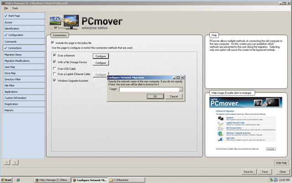
Task: Cancel the Configure Network Migration dialog
Action: click(174, 97)
